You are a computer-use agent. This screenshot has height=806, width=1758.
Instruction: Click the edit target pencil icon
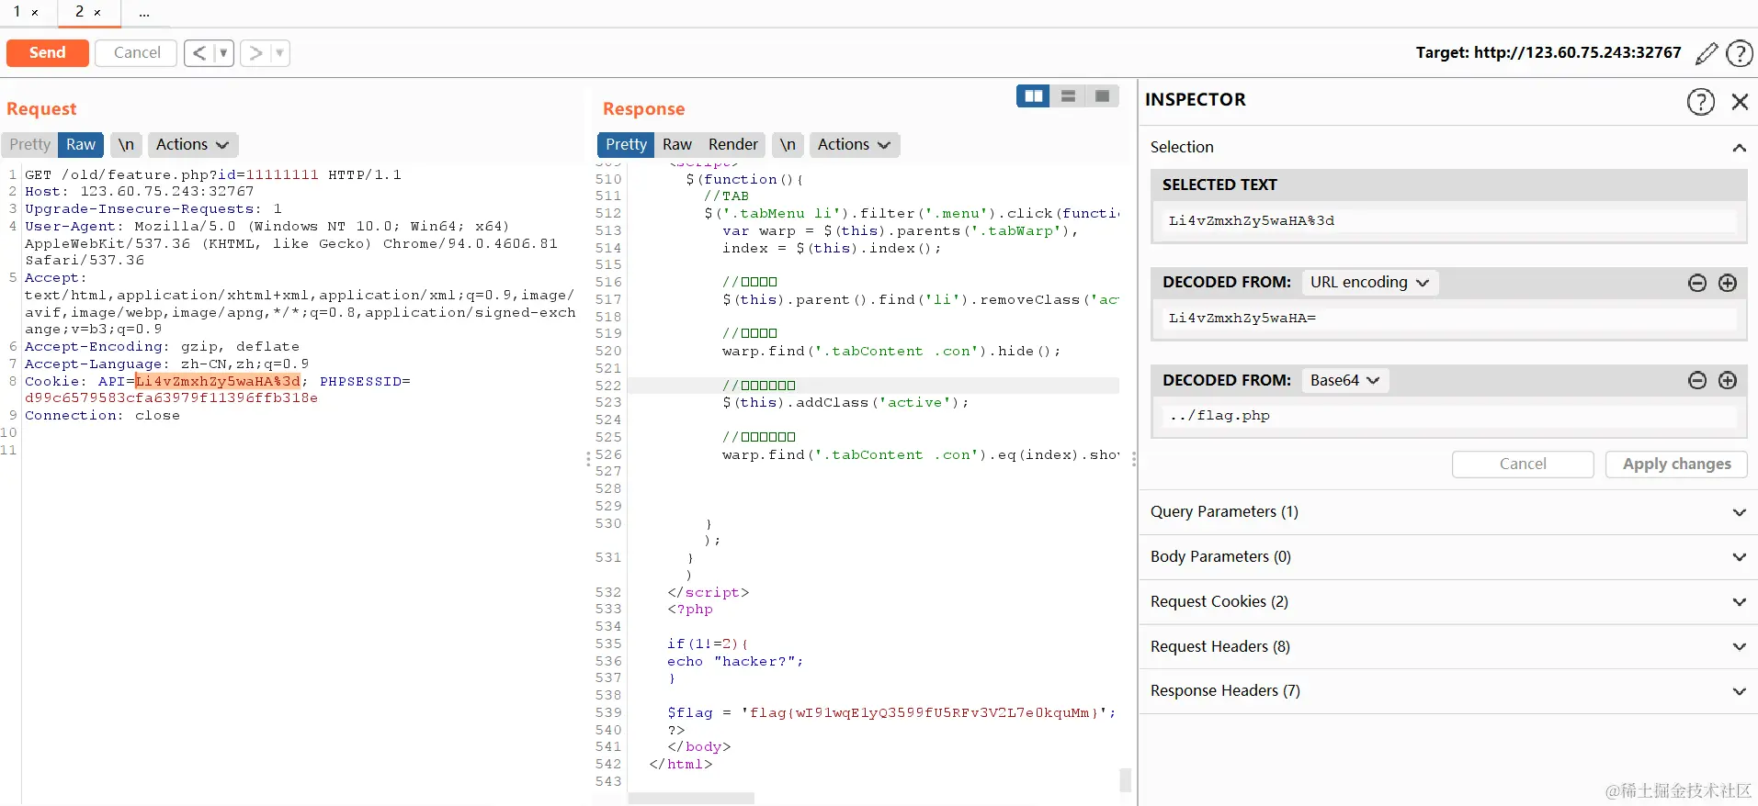[1706, 53]
